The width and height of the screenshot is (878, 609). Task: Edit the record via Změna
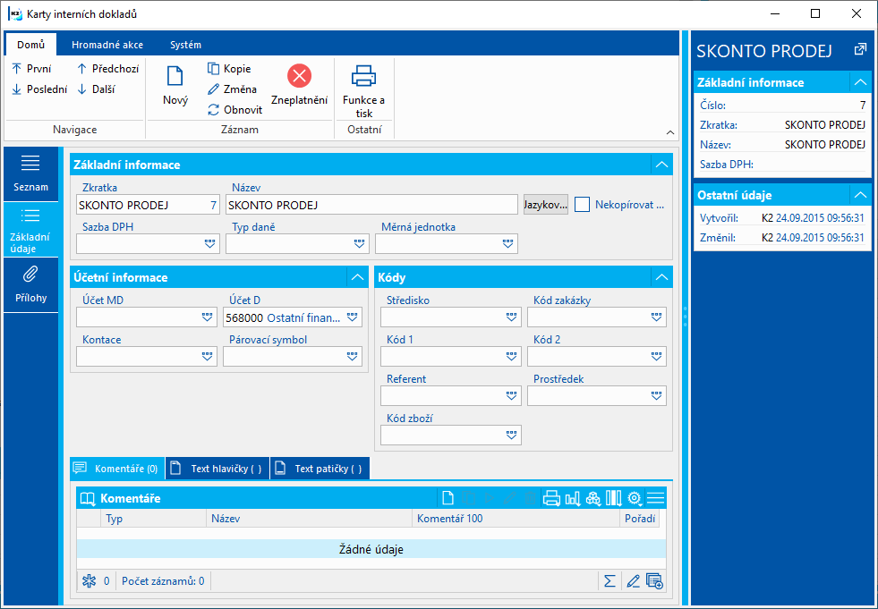232,89
